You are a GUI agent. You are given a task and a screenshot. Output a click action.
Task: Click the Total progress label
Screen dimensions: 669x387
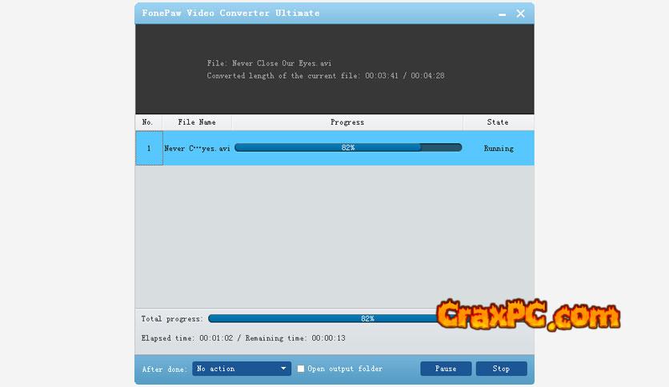click(x=172, y=319)
